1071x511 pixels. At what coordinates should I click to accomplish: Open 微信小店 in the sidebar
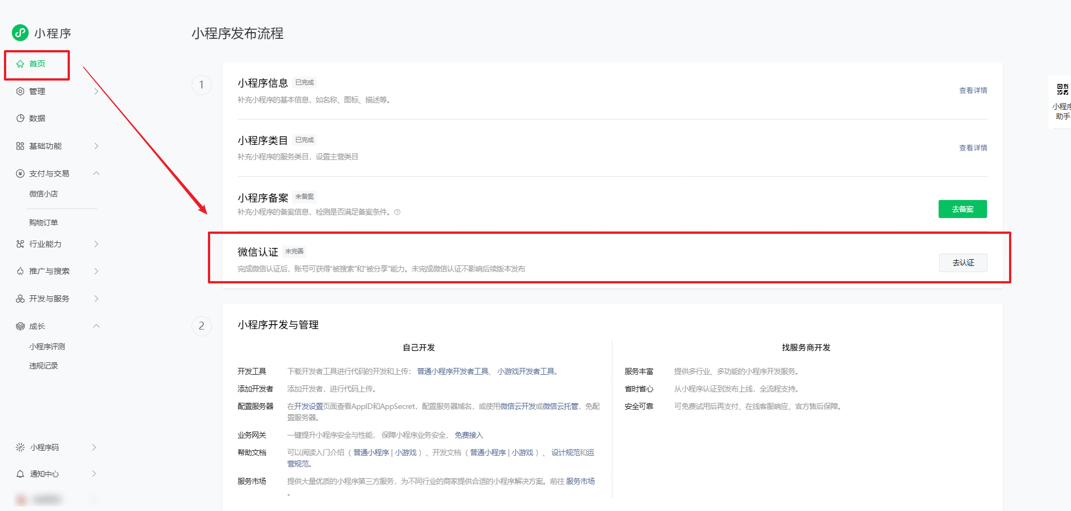[x=43, y=194]
